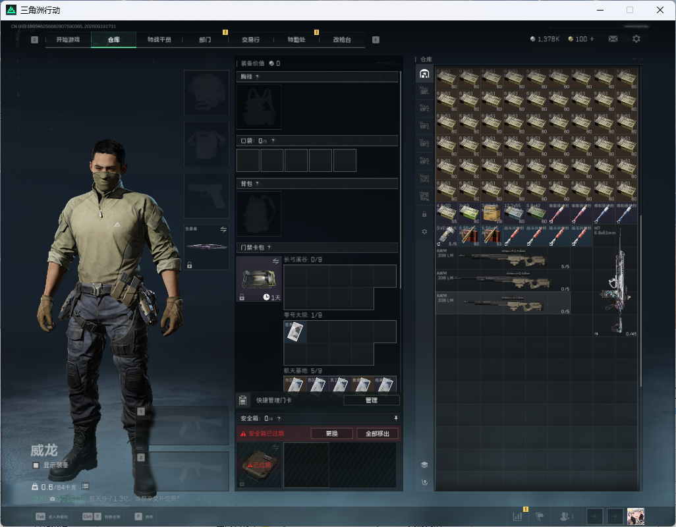Click the auto-sort icon at stash sidebar bottom

tap(424, 482)
